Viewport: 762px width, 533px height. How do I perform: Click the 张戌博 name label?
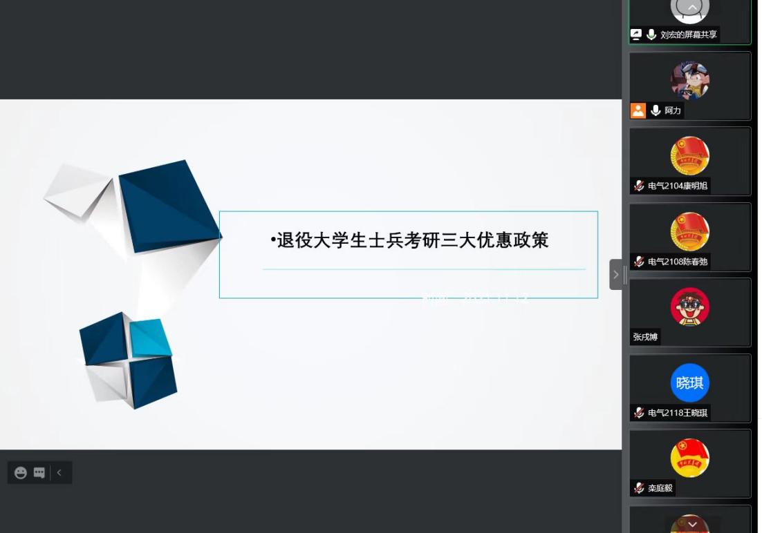click(x=645, y=337)
